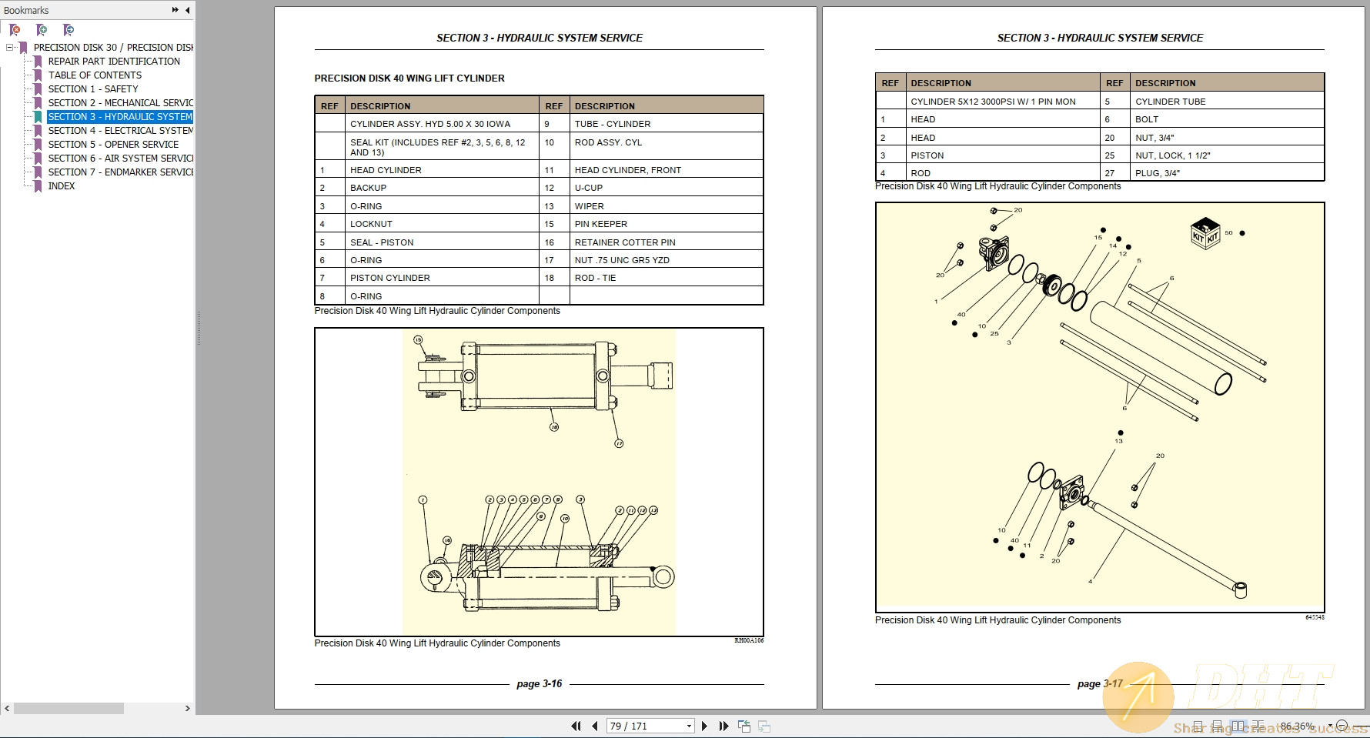Click the HEAD CYLINDER, FRONT cell
1370x738 pixels.
pyautogui.click(x=667, y=170)
